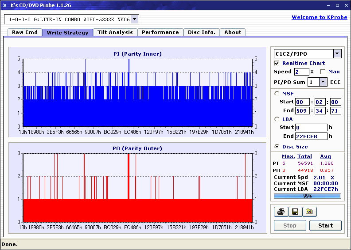Select the MSF radio button
The height and width of the screenshot is (250, 351).
[277, 93]
